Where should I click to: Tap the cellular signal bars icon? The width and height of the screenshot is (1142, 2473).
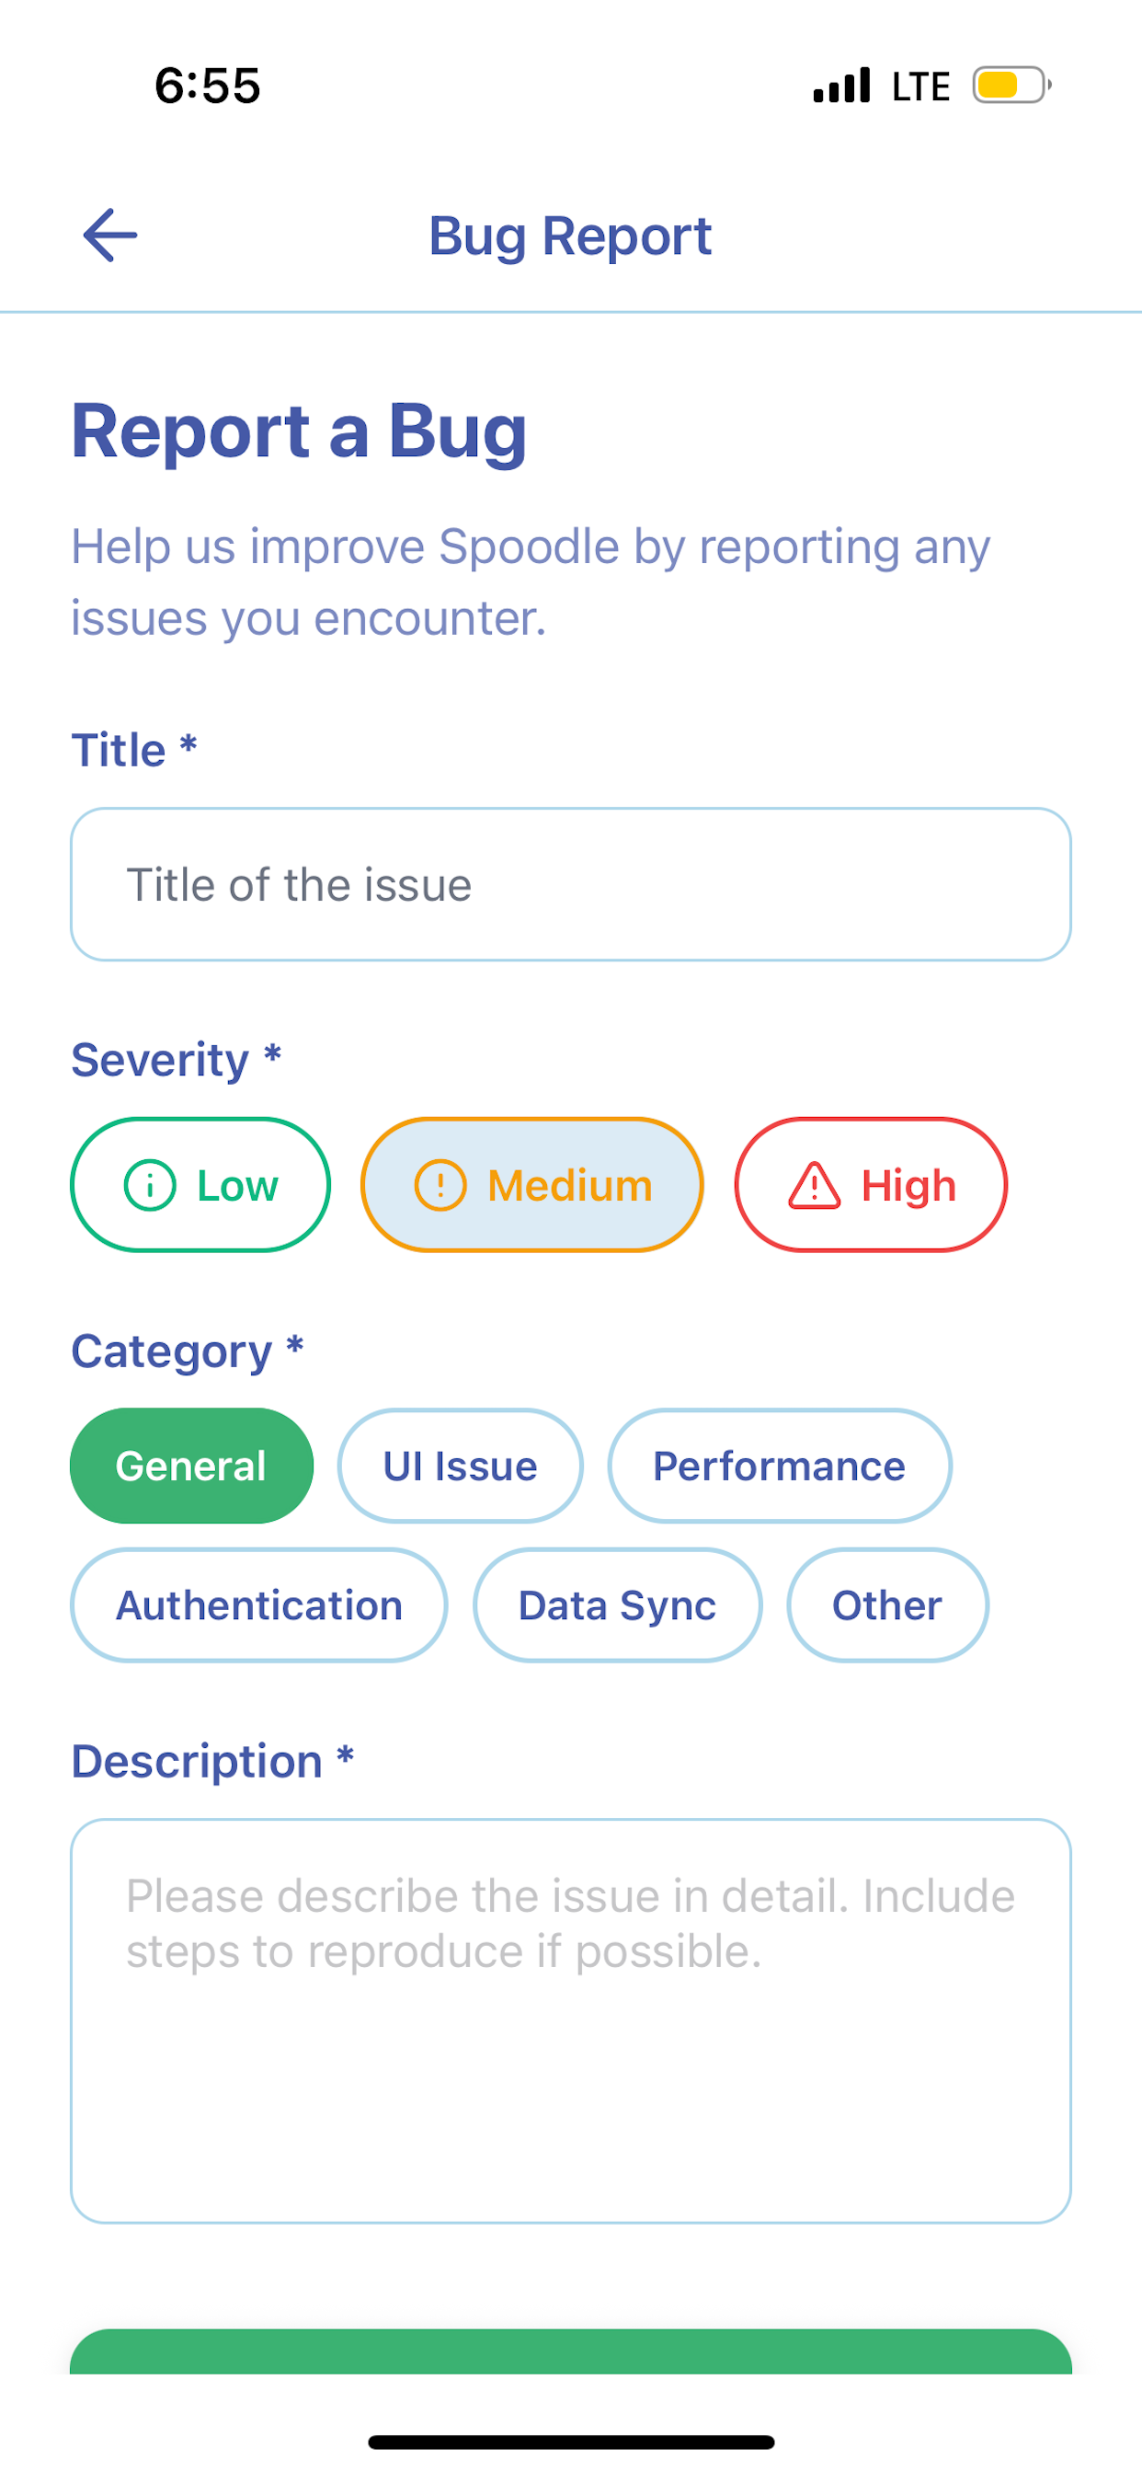pos(841,86)
